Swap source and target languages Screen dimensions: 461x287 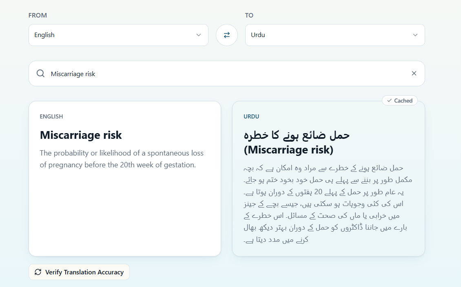(227, 35)
